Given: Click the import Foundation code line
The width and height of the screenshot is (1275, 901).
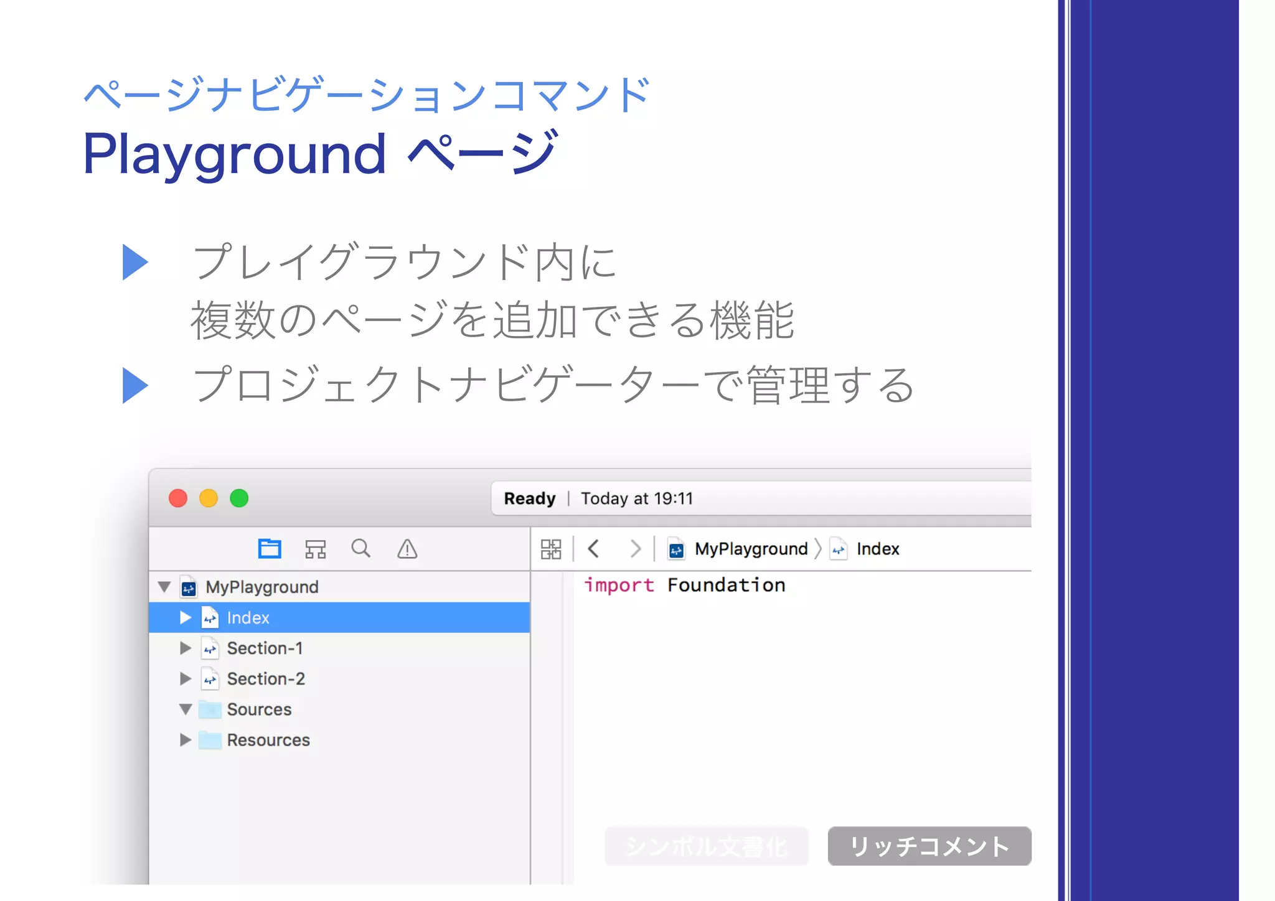Looking at the screenshot, I should tap(685, 585).
